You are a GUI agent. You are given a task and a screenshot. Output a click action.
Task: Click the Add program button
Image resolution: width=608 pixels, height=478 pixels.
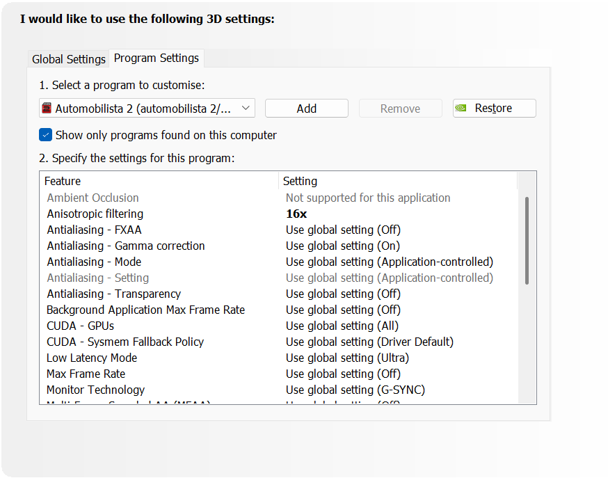(x=306, y=109)
